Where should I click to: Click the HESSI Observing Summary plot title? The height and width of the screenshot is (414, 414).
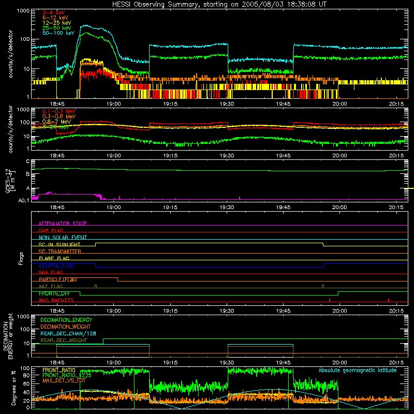[219, 4]
